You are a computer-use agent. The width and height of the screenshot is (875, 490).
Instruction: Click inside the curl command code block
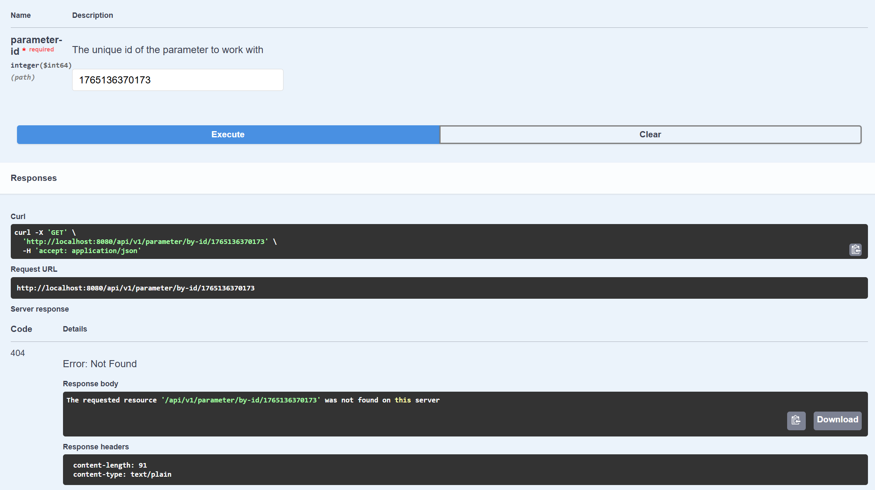[x=414, y=241]
